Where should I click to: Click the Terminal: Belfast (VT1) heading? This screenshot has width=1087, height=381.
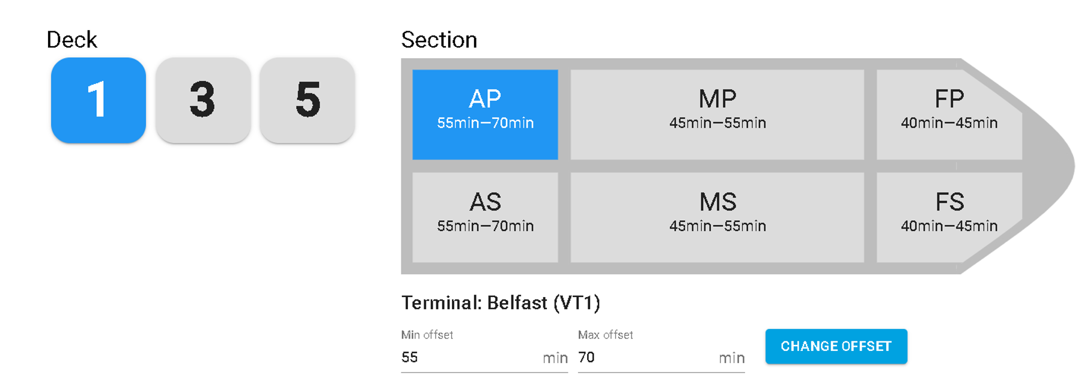coord(501,303)
